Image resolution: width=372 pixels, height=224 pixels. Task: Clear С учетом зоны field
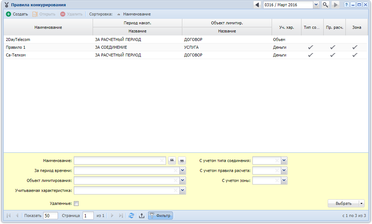(x=277, y=180)
